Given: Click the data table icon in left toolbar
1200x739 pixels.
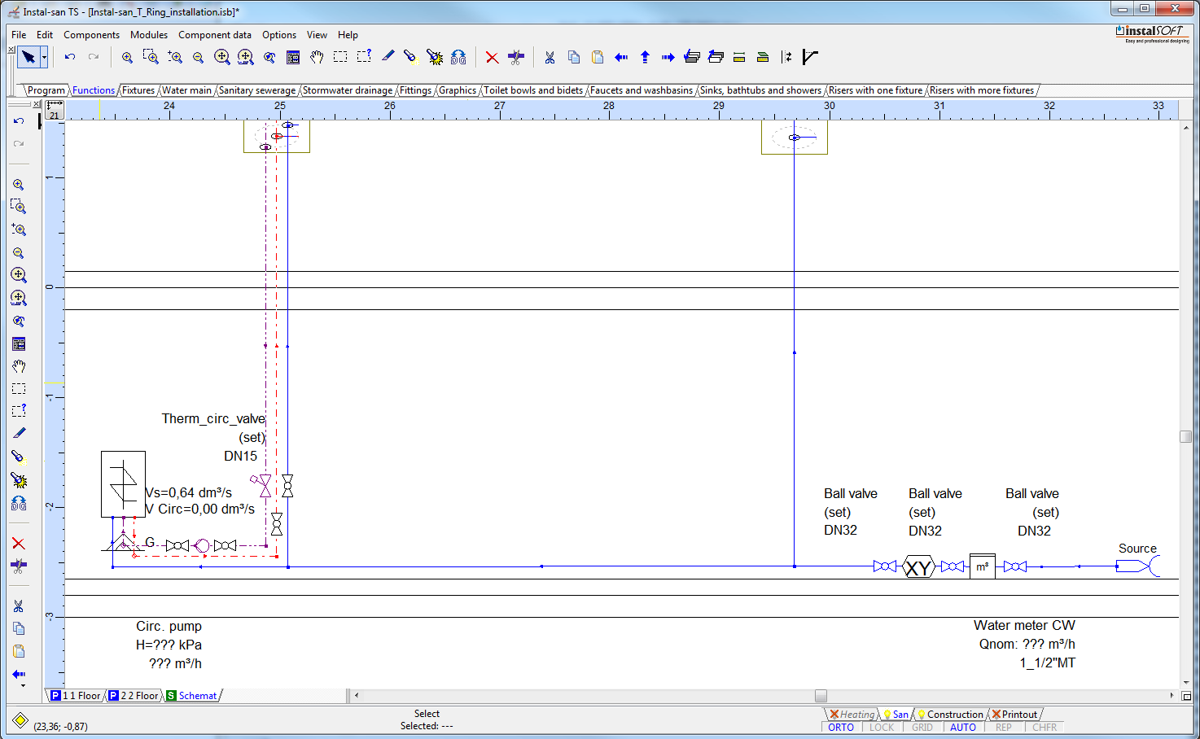Looking at the screenshot, I should click(x=19, y=344).
